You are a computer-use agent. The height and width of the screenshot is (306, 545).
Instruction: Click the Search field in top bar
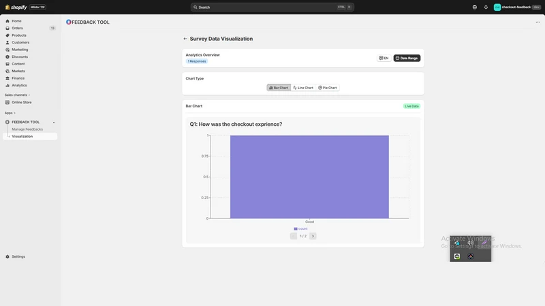[x=272, y=7]
